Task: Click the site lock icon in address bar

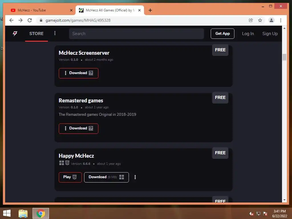Action: 41,20
